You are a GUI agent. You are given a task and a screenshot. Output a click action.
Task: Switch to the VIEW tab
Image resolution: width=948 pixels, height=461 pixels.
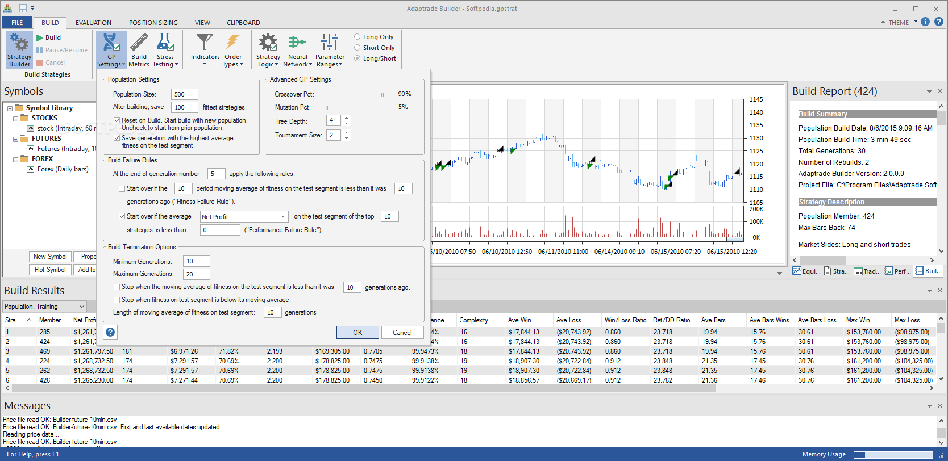coord(202,23)
